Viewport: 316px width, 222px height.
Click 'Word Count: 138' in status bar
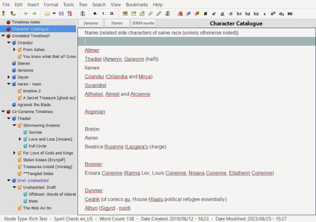[116, 218]
